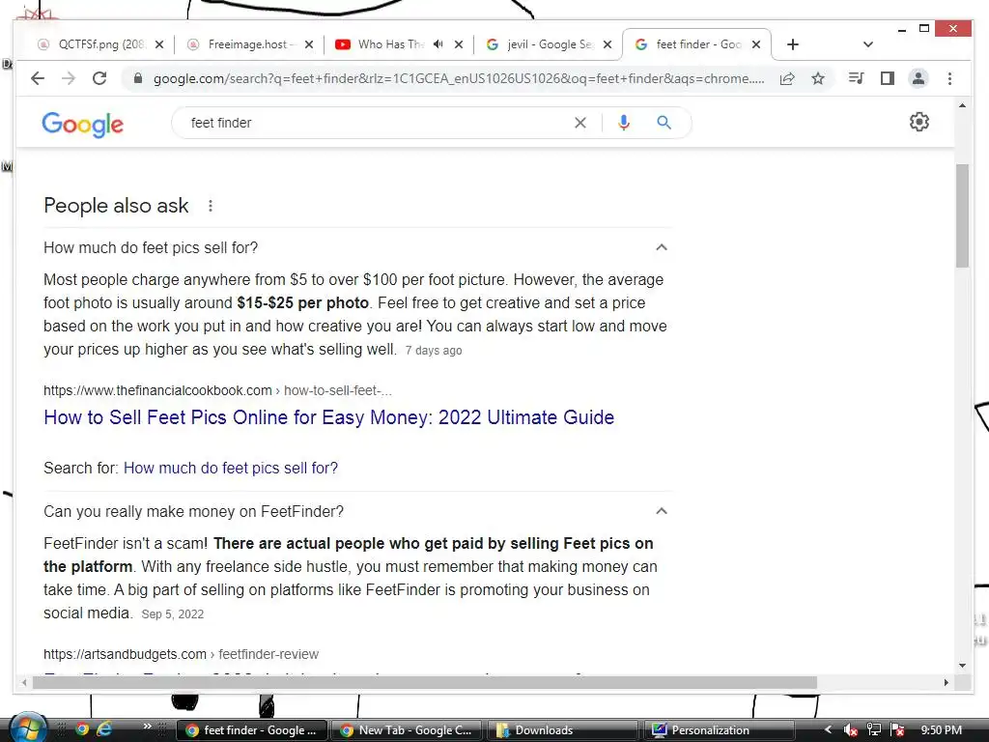989x742 pixels.
Task: Open the Chrome three-dot menu
Action: pos(950,79)
